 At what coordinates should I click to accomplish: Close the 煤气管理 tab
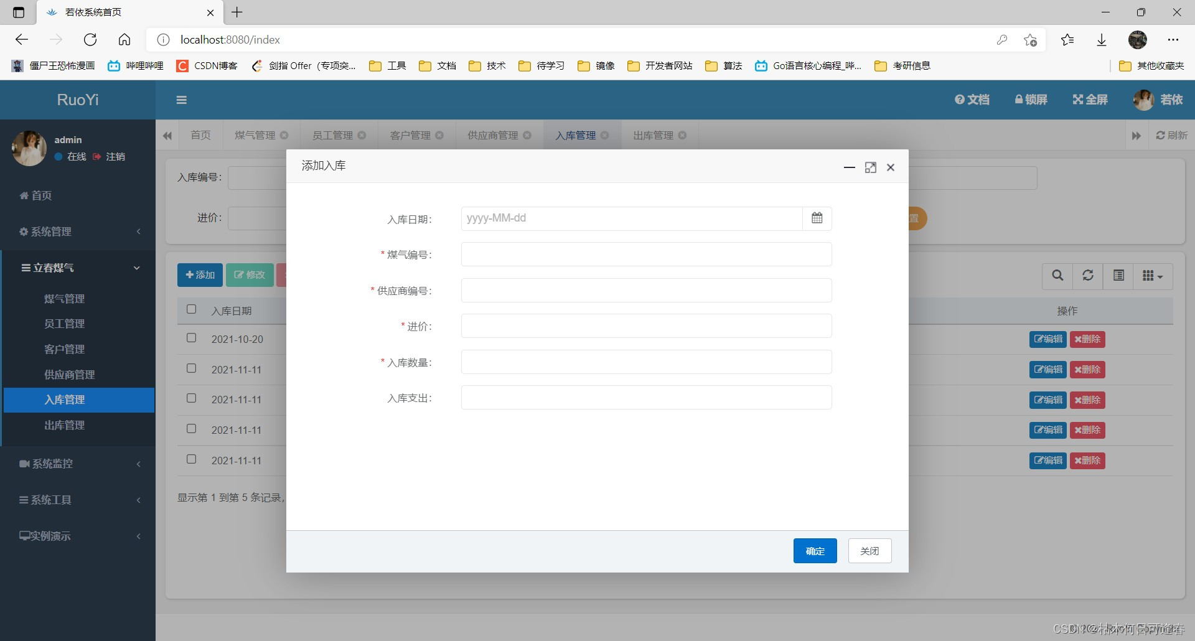pyautogui.click(x=284, y=135)
